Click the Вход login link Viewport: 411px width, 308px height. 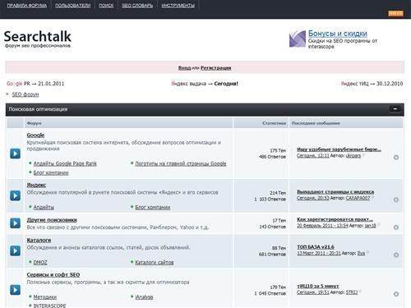(x=184, y=68)
